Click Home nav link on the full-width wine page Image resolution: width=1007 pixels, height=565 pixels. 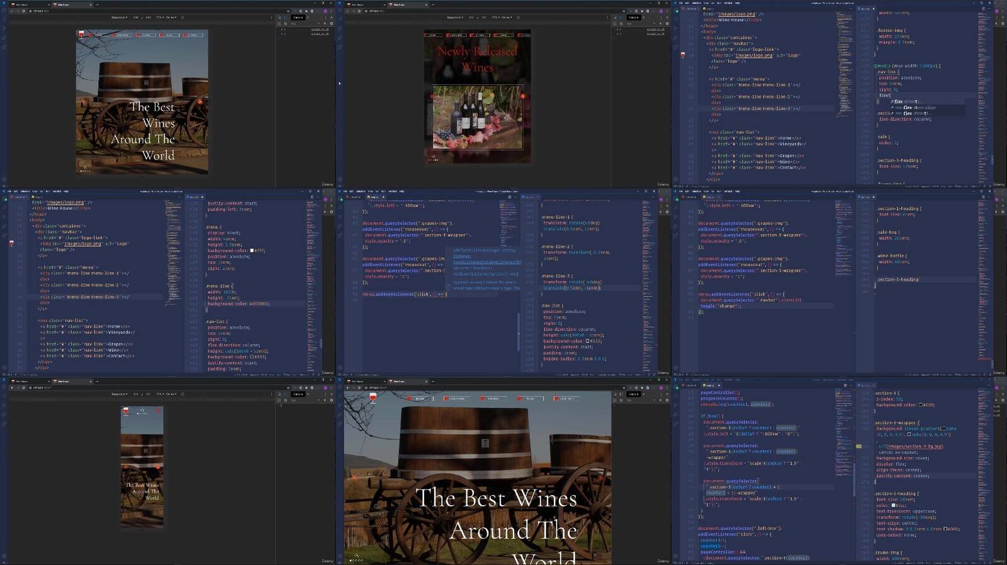[x=420, y=398]
